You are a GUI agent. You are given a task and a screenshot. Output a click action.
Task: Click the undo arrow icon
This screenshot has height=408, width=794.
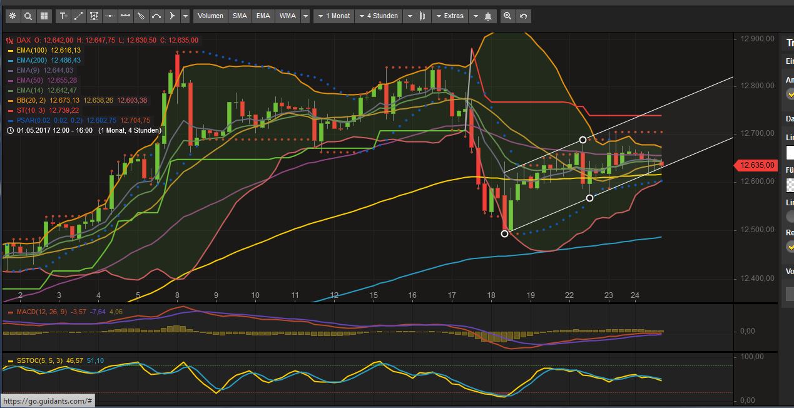524,16
